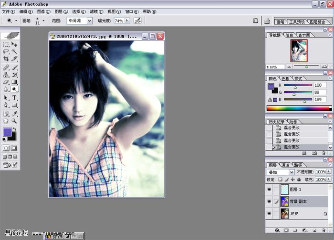Select the Rectangular Marquee tool
Viewport: 334px width, 240px height.
pyautogui.click(x=6, y=44)
